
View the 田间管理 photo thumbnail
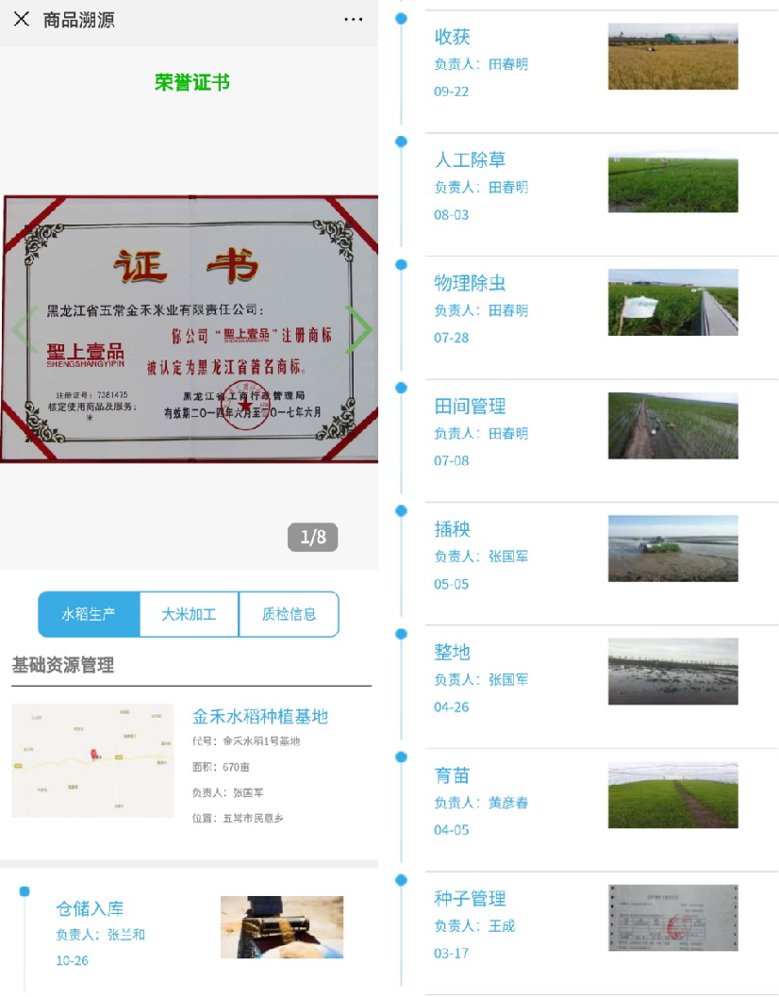pos(672,425)
